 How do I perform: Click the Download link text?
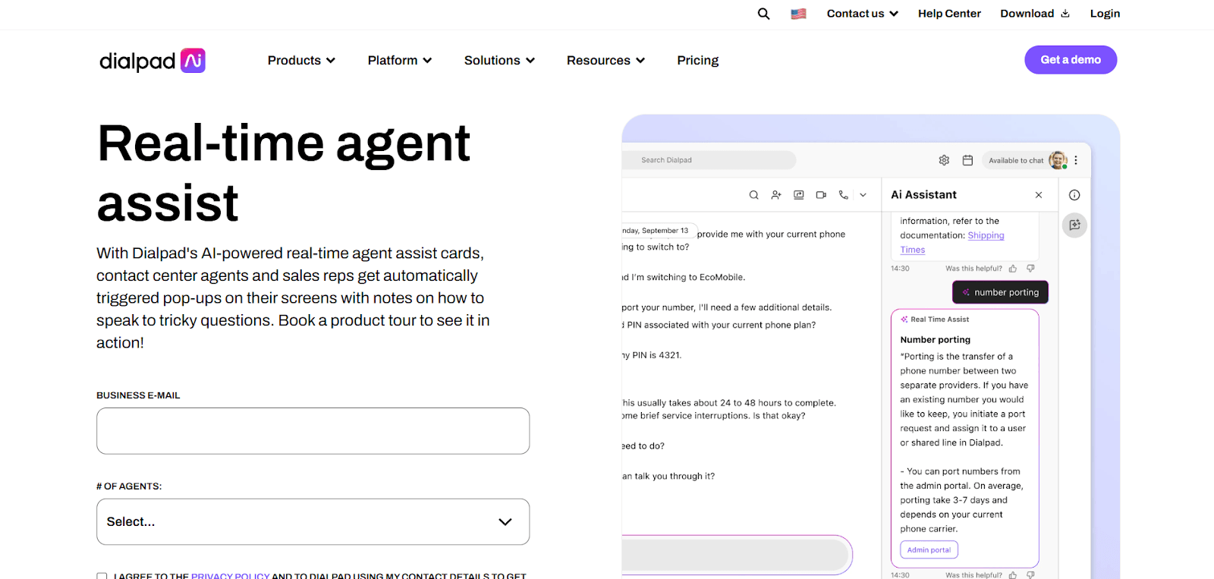click(x=1027, y=14)
